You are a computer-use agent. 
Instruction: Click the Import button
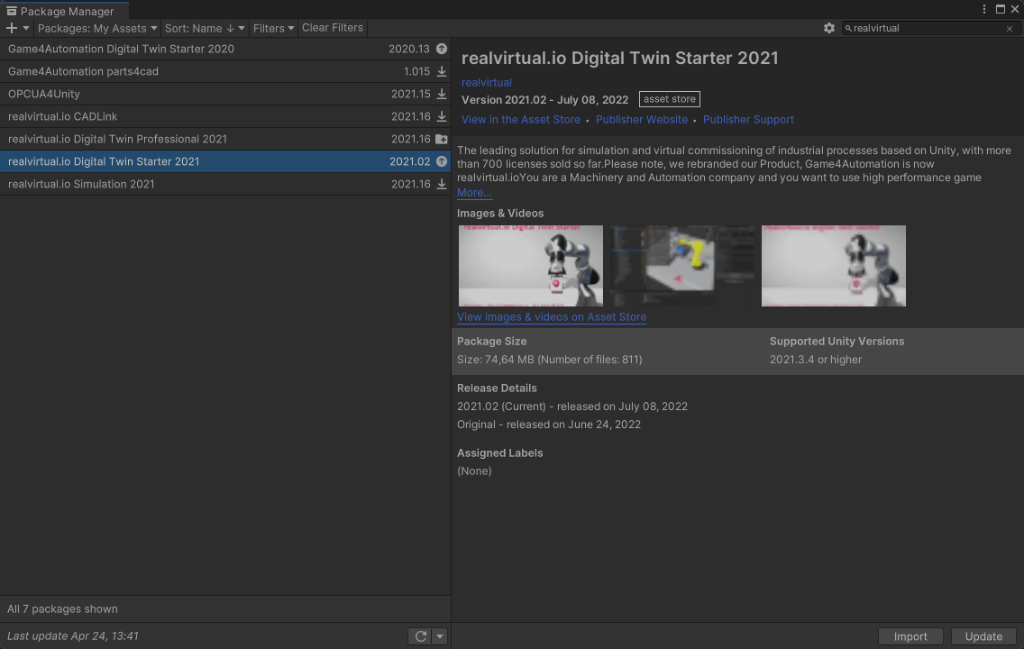910,636
